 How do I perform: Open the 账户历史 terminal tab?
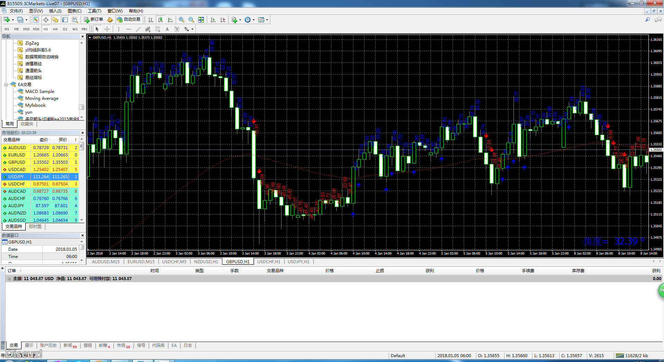[48, 345]
